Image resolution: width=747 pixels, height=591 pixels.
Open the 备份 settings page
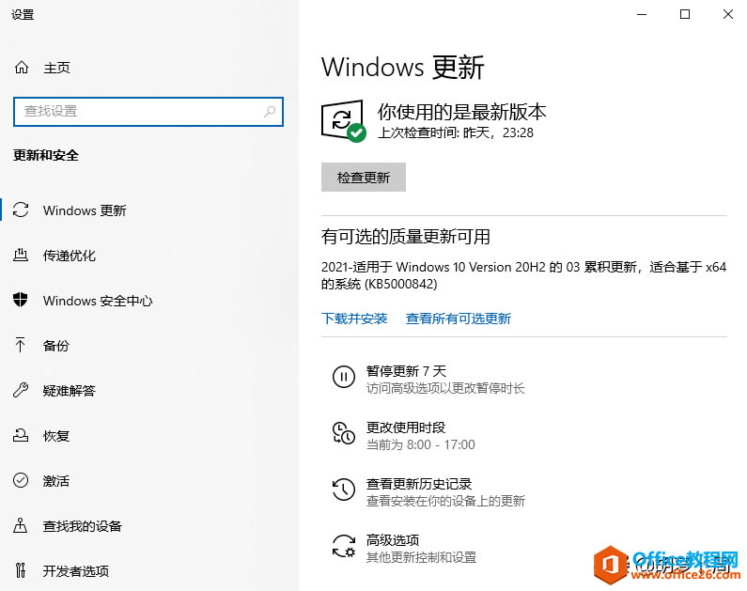(56, 345)
